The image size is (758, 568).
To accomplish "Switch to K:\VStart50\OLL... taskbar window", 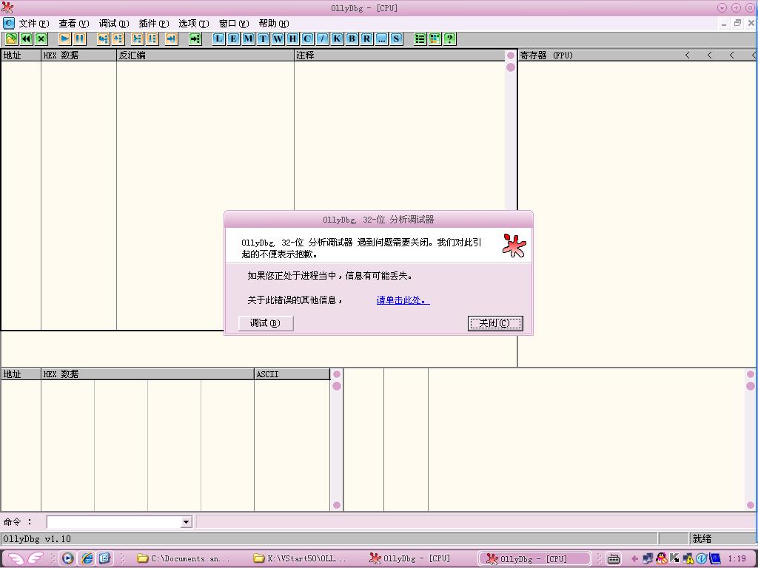I will click(x=301, y=558).
